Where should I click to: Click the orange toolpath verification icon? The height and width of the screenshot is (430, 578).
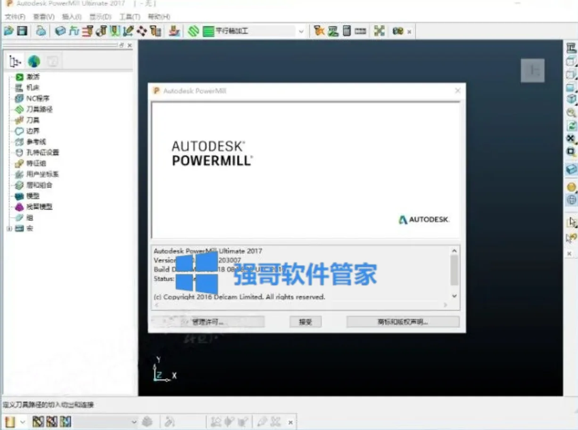pos(320,31)
